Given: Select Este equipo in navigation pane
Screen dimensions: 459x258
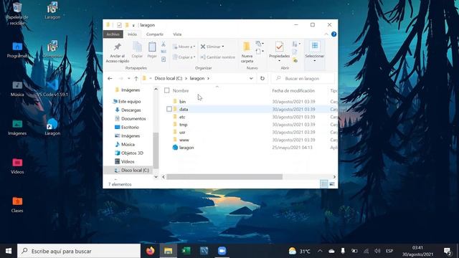Looking at the screenshot, I should tap(126, 102).
